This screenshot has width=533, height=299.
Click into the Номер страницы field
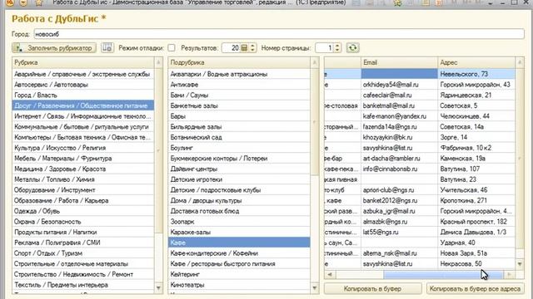[324, 48]
